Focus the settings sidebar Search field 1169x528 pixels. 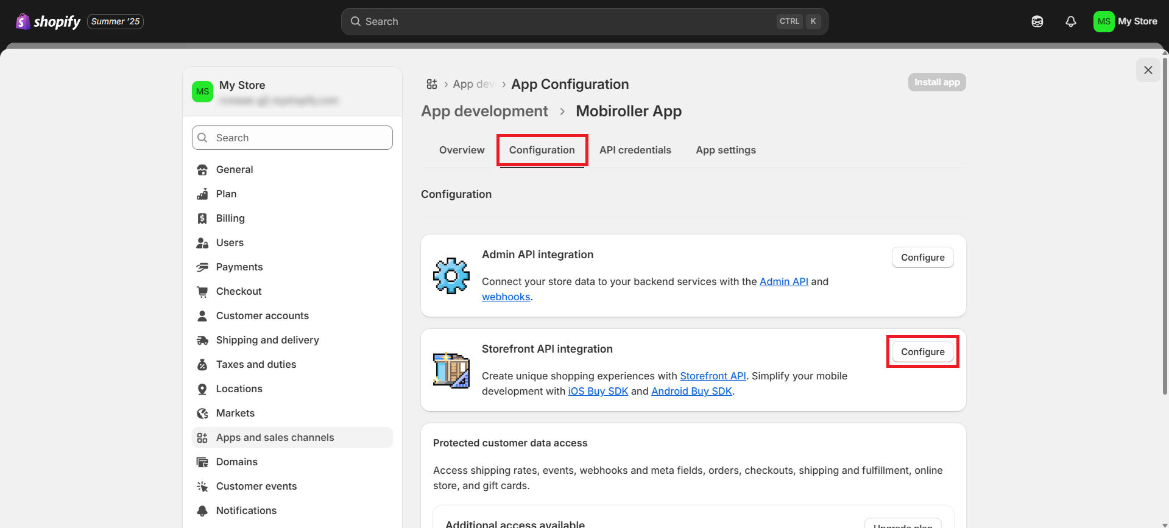click(292, 138)
